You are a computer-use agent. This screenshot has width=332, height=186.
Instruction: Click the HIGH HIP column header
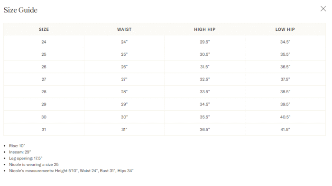205,29
